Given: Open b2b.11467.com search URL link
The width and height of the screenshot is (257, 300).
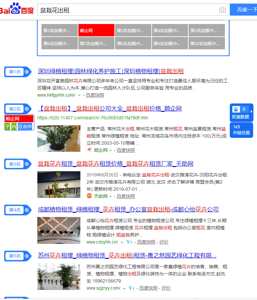Looking at the screenshot, I should (x=93, y=118).
